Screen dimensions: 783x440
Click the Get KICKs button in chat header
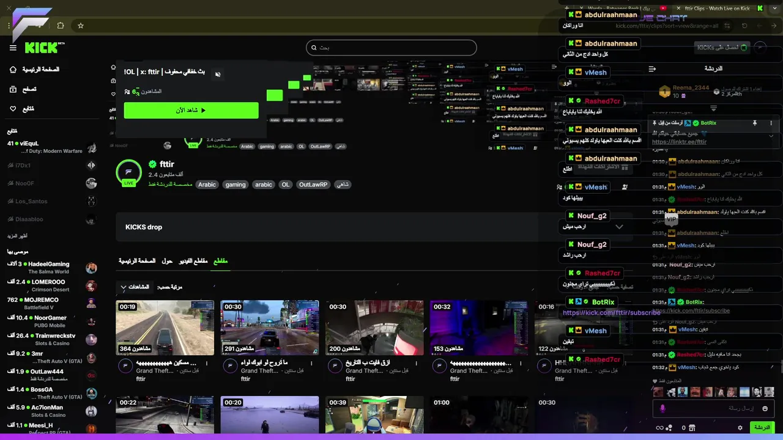click(x=722, y=48)
